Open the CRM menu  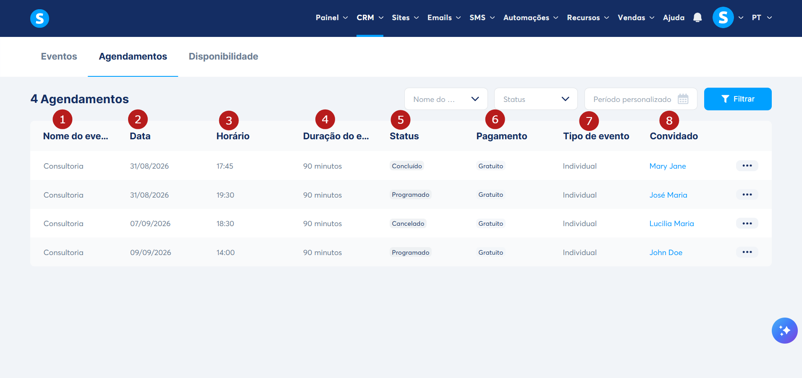(x=370, y=18)
